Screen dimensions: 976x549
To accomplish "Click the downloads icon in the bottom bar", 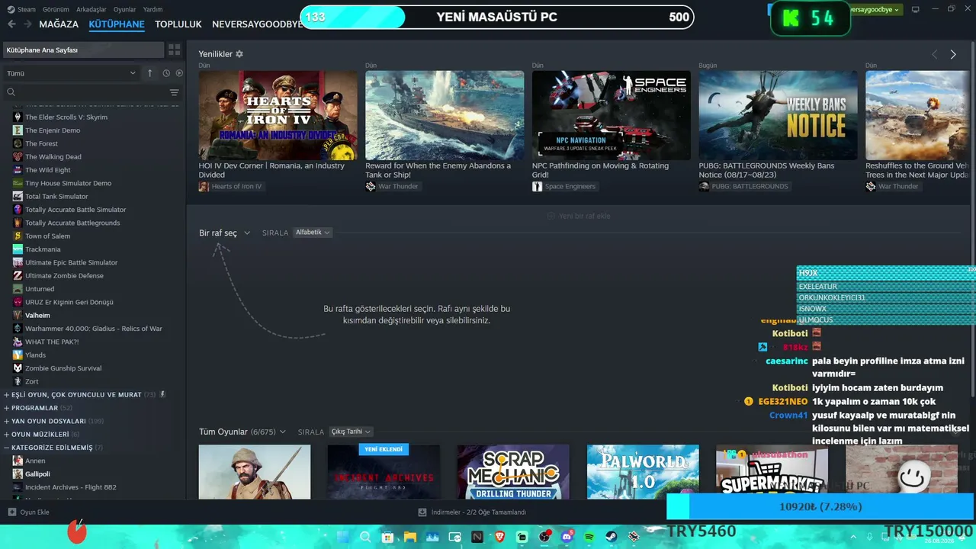I will [423, 512].
